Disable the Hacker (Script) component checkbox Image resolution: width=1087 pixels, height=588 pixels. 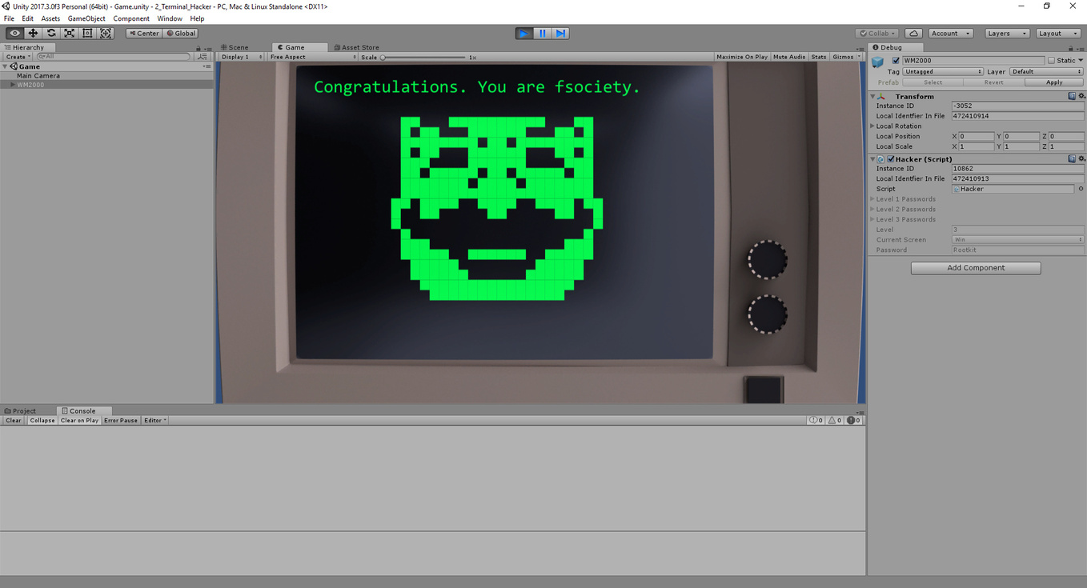point(891,158)
